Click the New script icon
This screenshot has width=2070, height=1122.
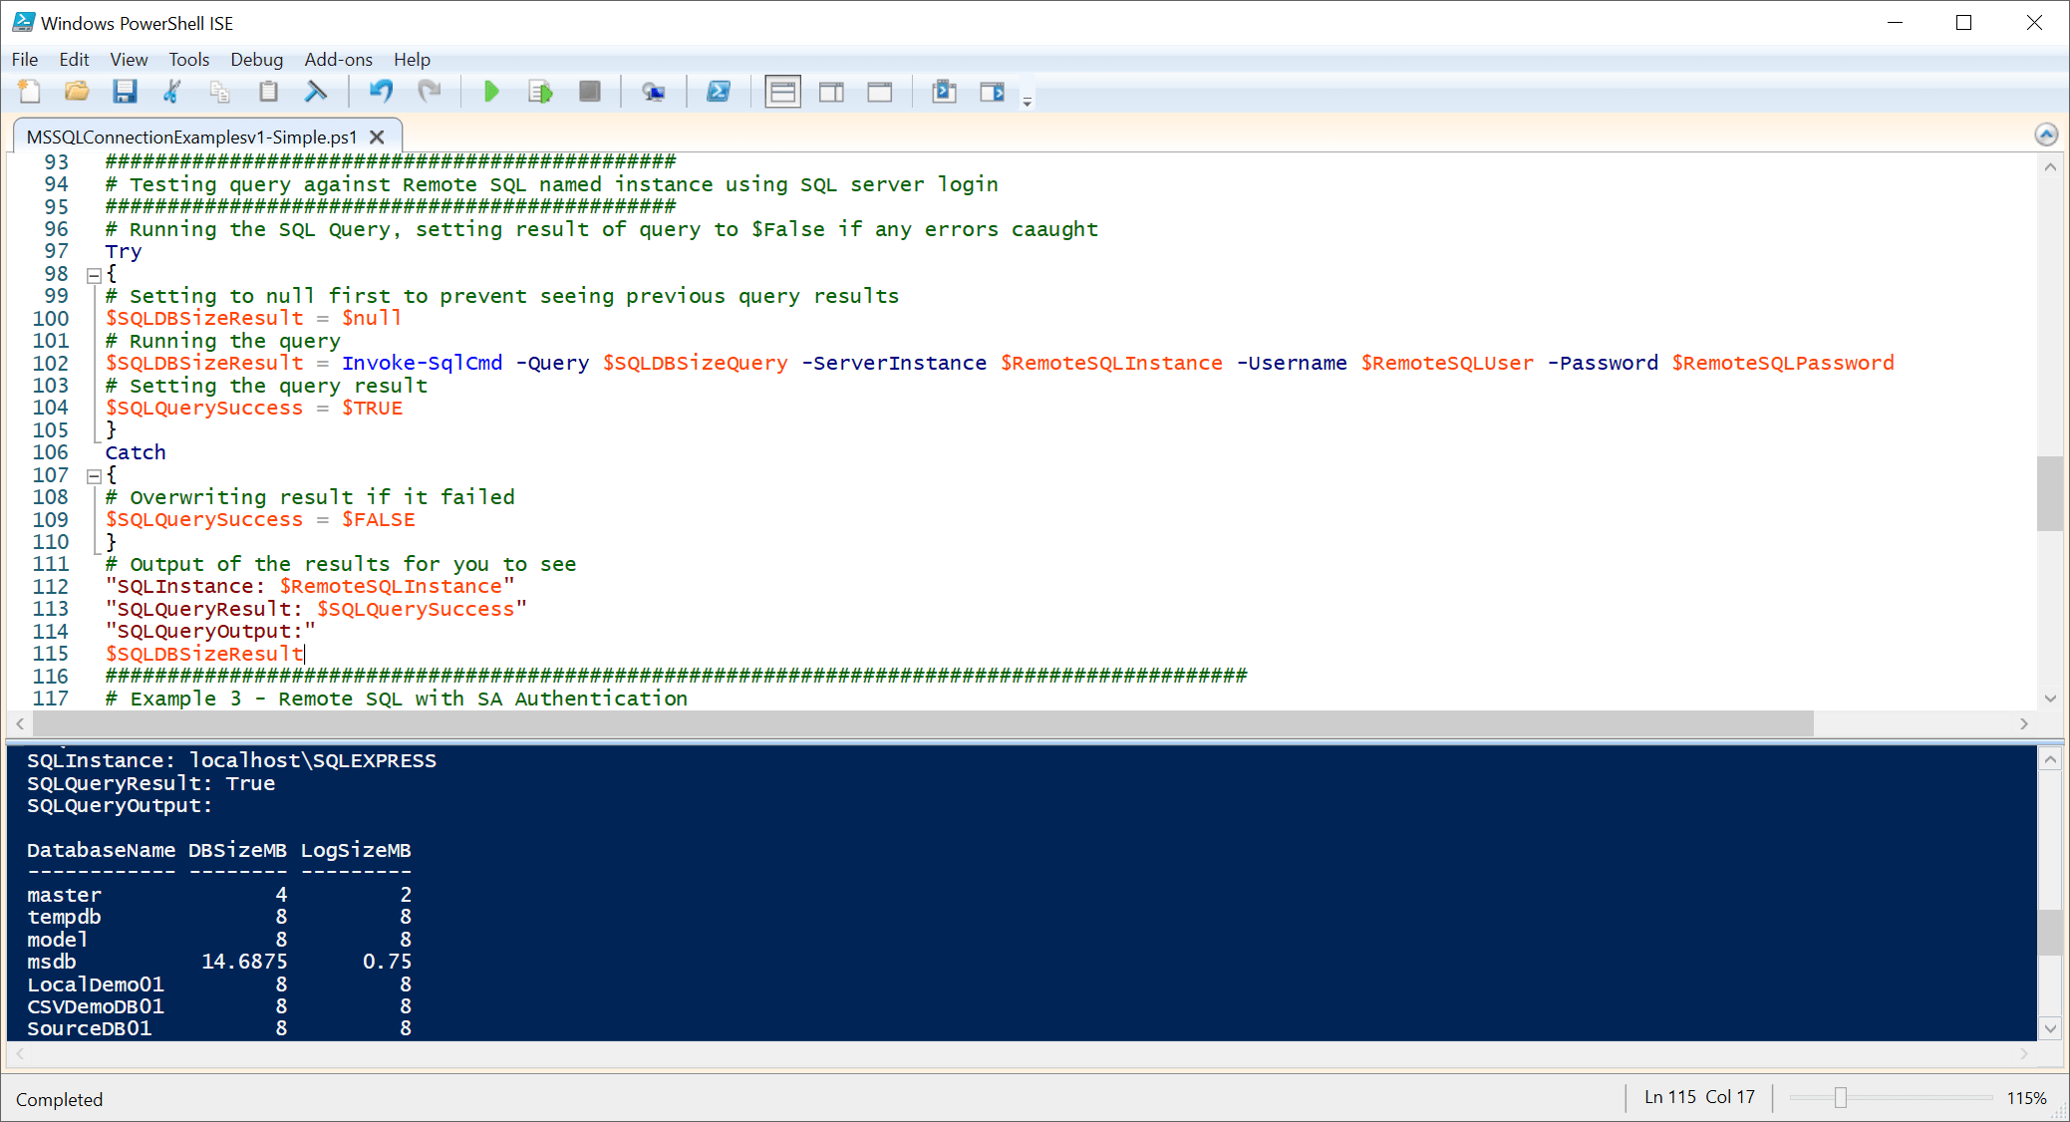(x=29, y=93)
